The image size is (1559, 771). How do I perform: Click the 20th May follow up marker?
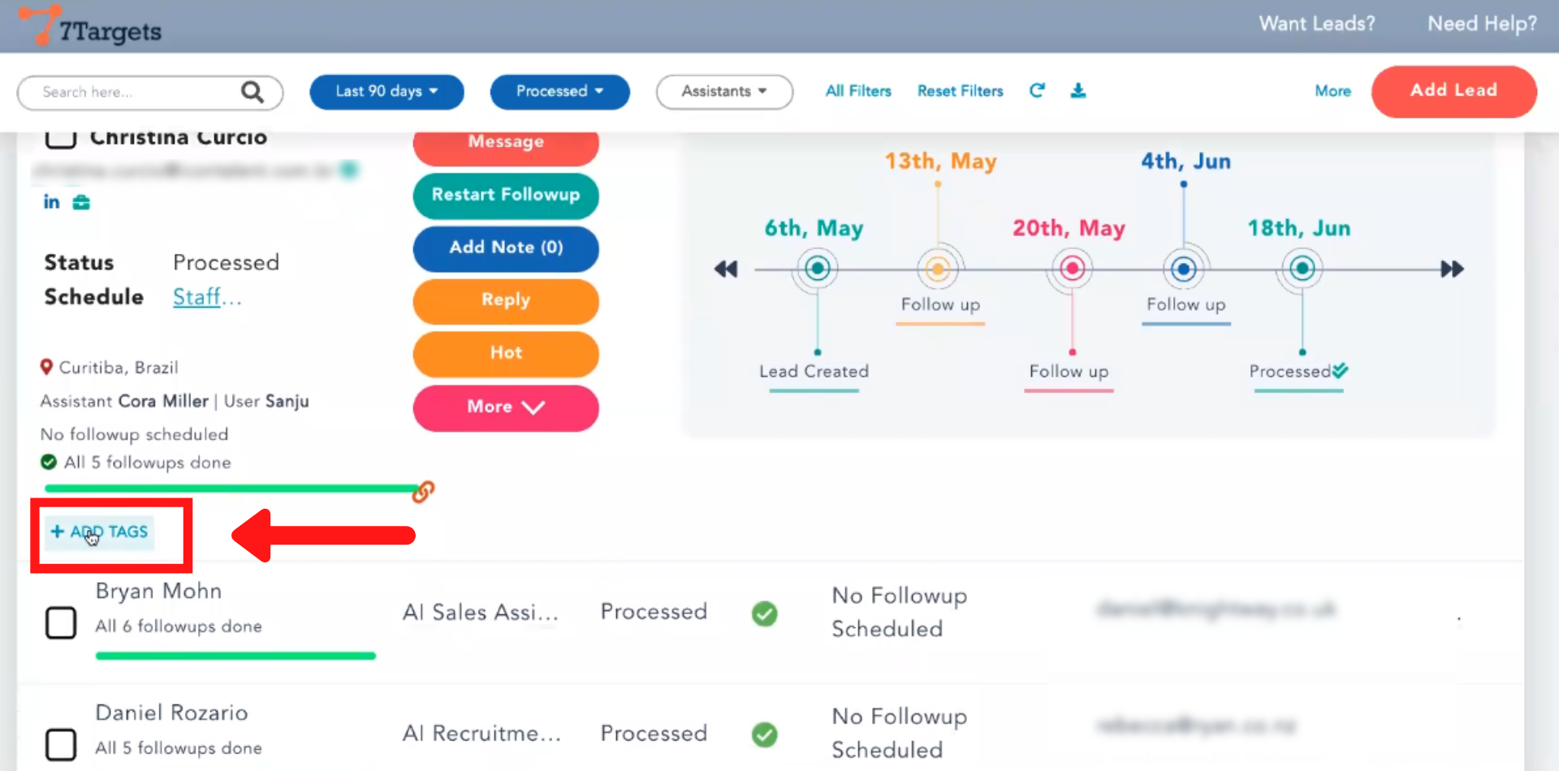click(x=1072, y=269)
